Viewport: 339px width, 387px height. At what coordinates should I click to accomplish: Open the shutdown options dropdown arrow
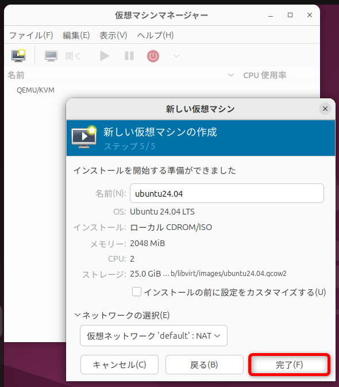(176, 56)
